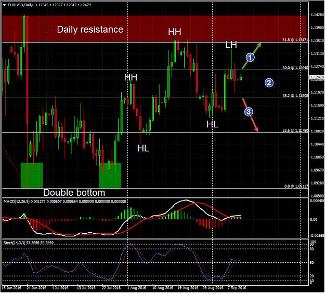Image resolution: width=325 pixels, height=293 pixels.
Task: Click the 1.10440 price on the axis
Action: [x=317, y=144]
